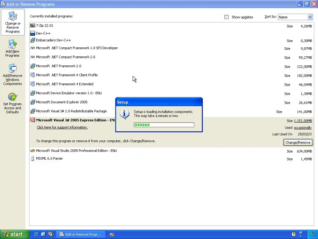Click the 1.151,00MB size link
Screen dimensions: 318x239
click(303, 121)
